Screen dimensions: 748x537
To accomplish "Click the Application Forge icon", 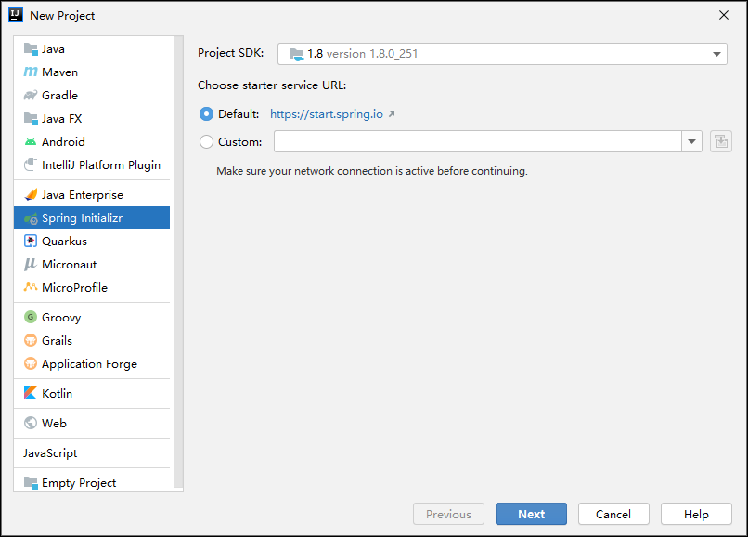I will pyautogui.click(x=31, y=363).
